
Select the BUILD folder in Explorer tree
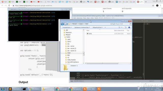point(68,37)
